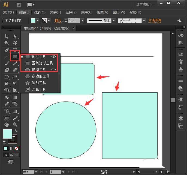Open the Bridge (Br) button
Viewport: 187px width, 175px height.
19,5
